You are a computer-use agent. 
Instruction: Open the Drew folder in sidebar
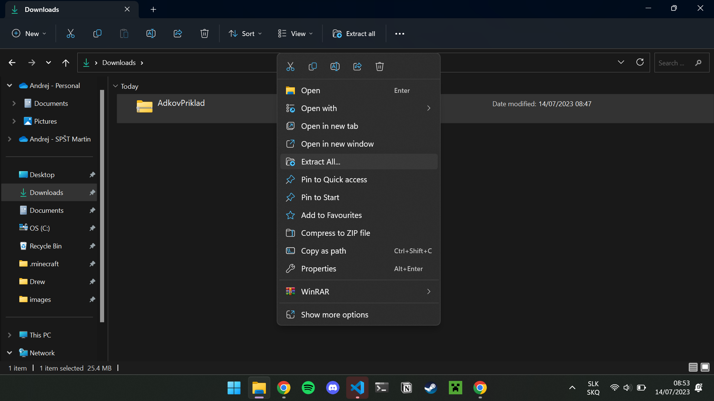(x=49, y=282)
